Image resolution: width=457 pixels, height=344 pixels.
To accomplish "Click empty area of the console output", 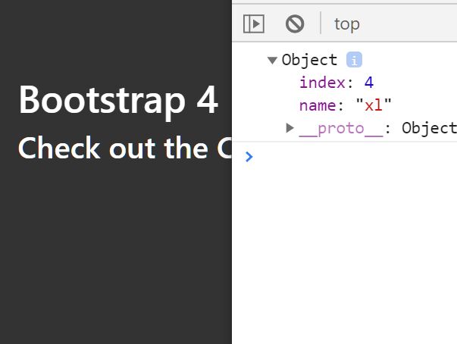I will tap(345, 248).
